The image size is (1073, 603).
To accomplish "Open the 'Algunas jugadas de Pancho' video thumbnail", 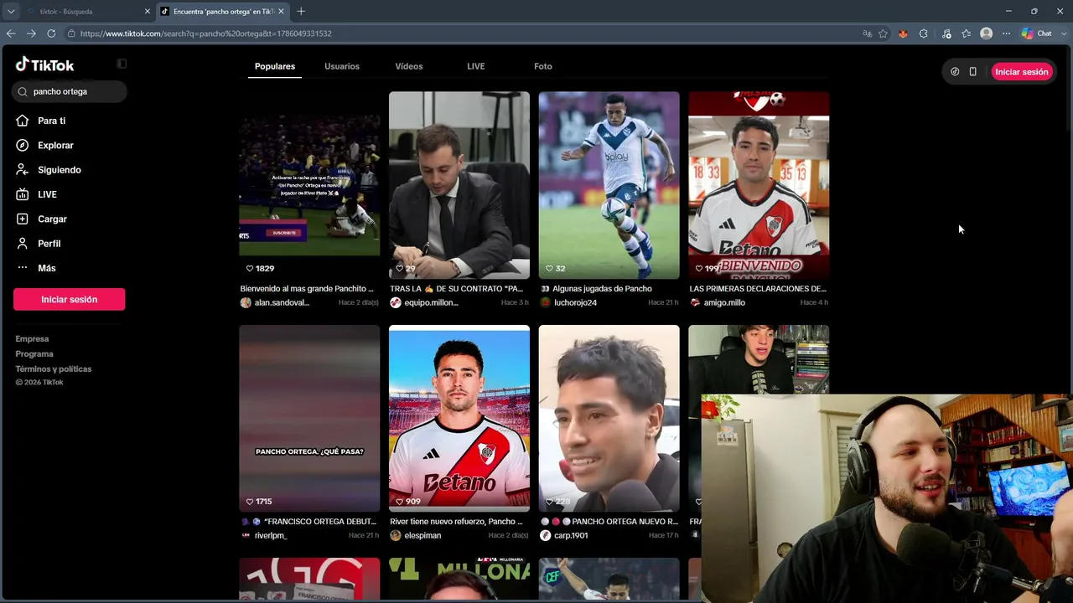I will click(609, 185).
